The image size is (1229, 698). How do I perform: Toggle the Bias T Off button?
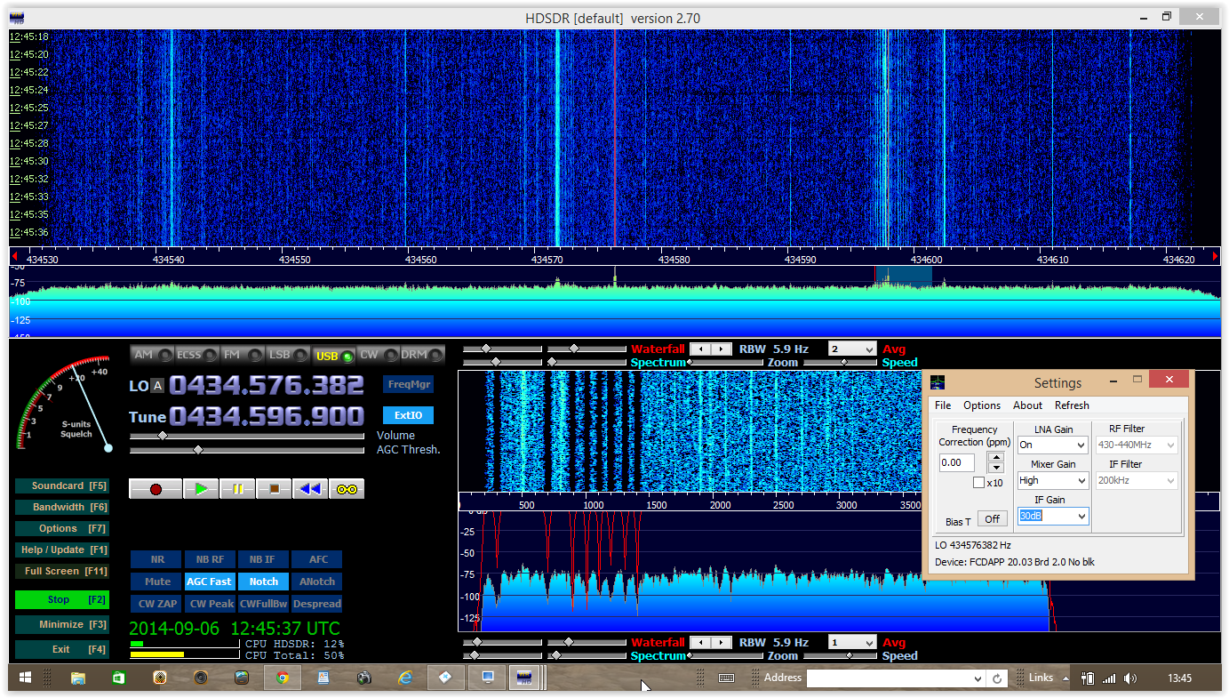pyautogui.click(x=992, y=518)
